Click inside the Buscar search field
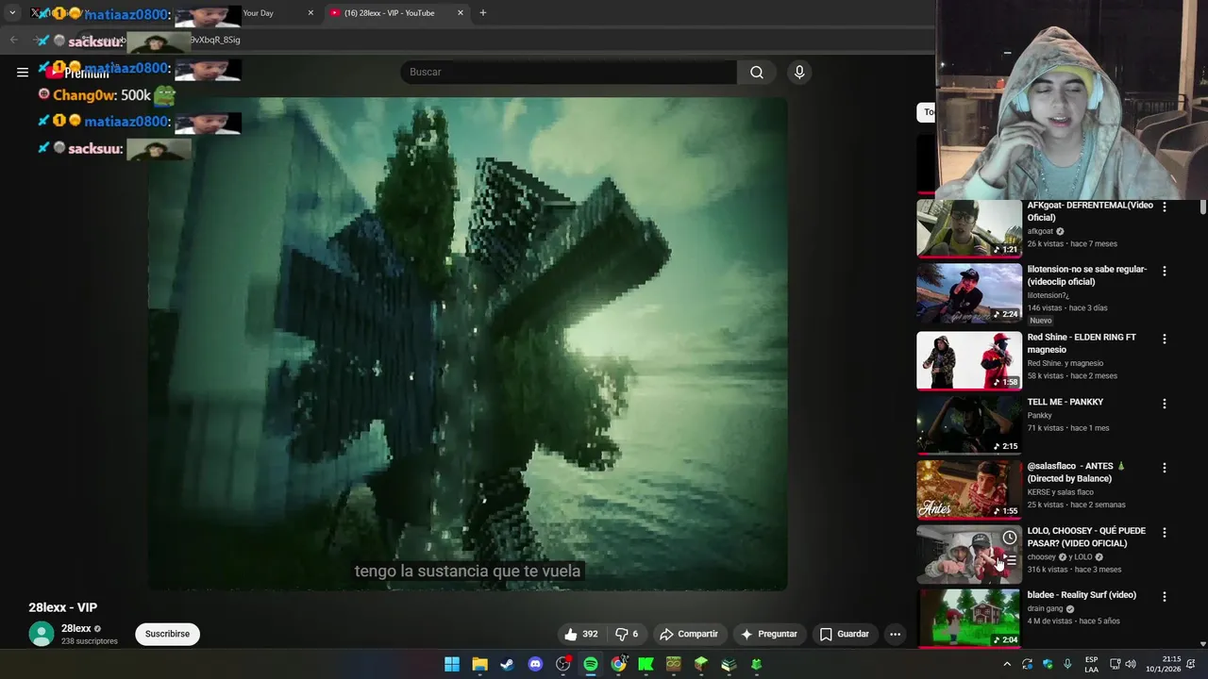 [x=568, y=72]
